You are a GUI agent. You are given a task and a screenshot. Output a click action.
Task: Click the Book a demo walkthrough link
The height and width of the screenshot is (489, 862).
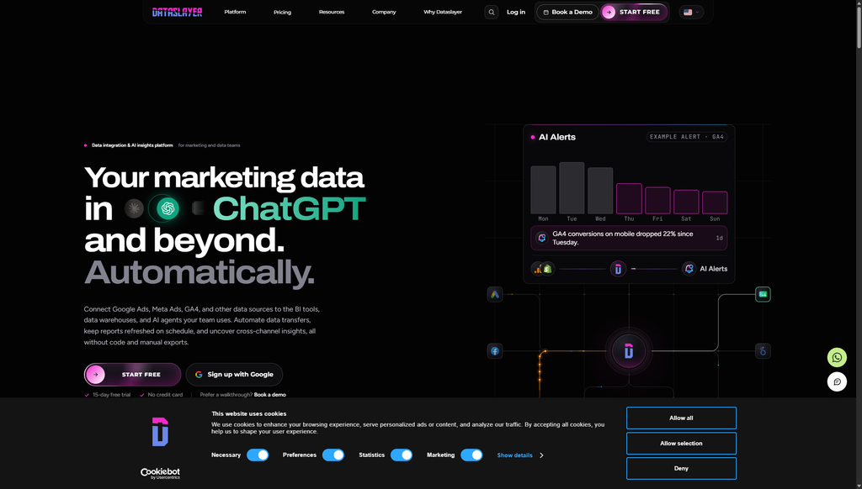click(270, 395)
